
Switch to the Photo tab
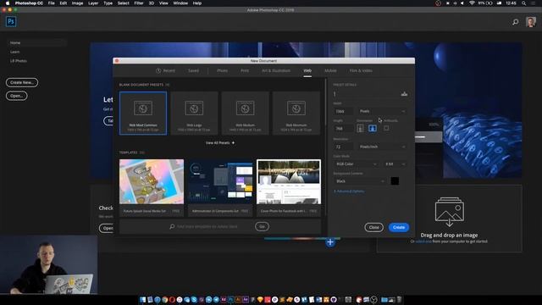click(x=222, y=70)
